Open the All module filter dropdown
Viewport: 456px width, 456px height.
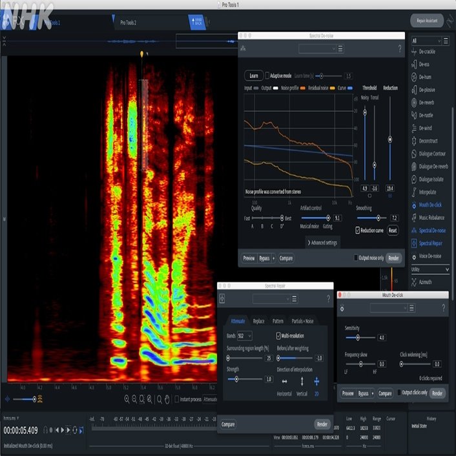(426, 41)
